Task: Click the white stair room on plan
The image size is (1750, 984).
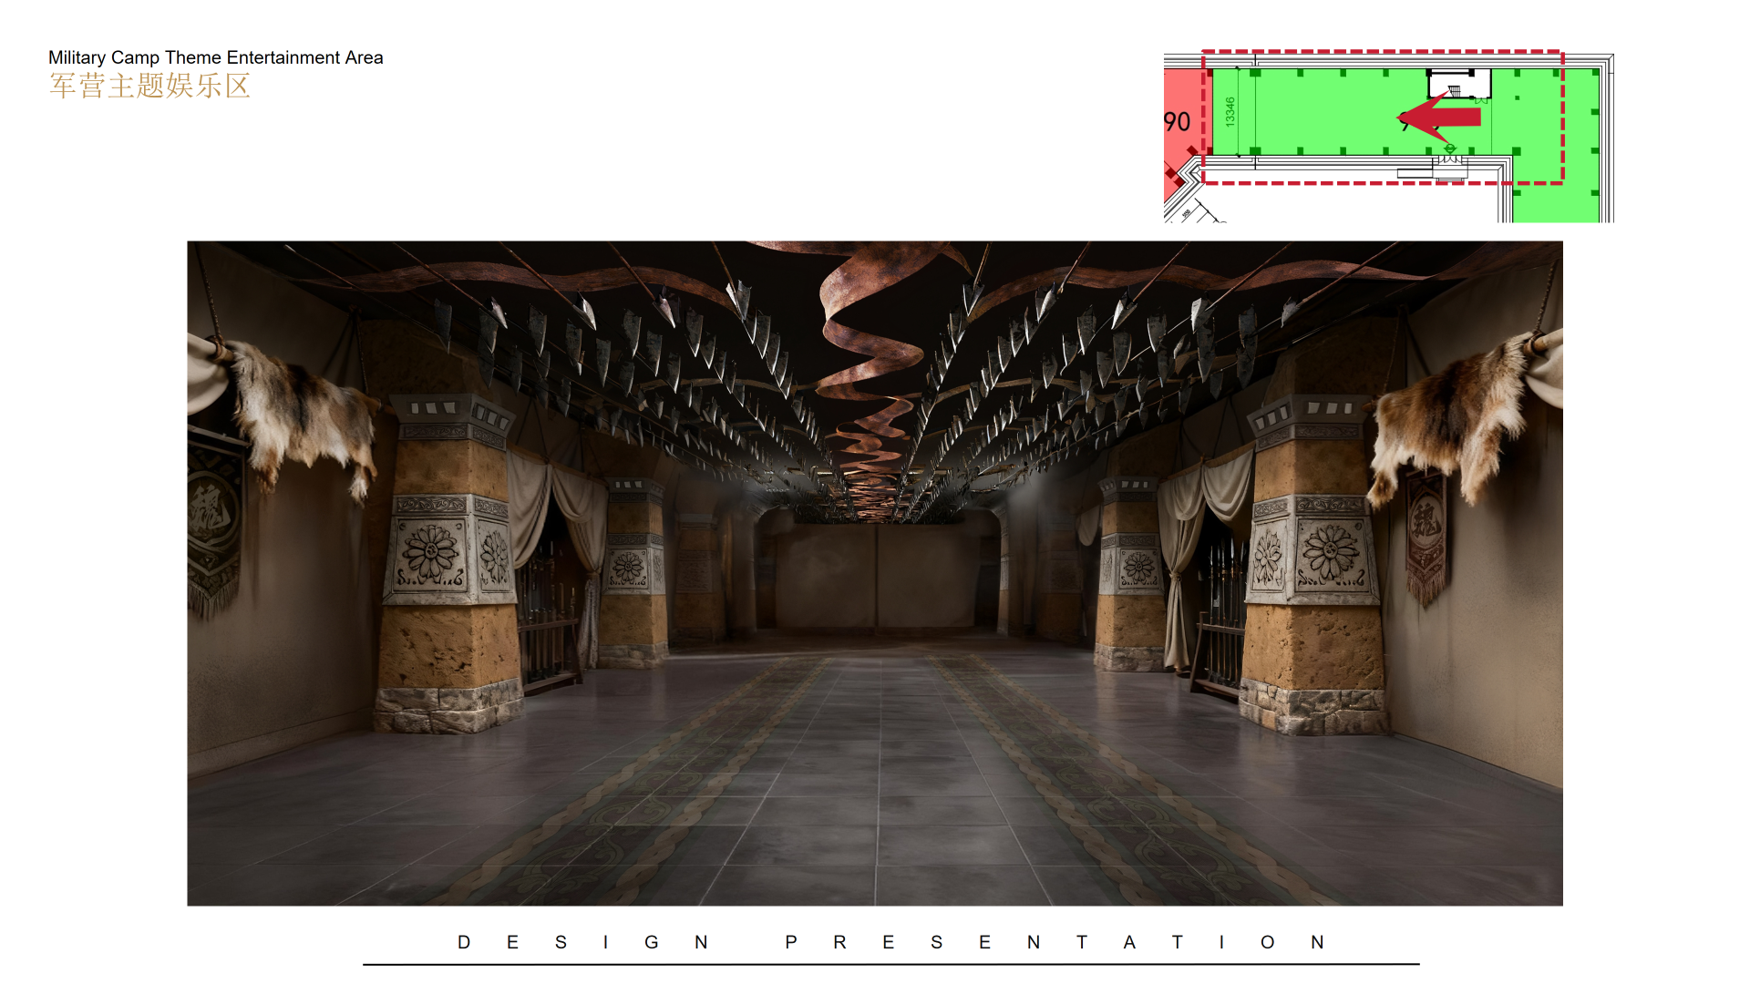Action: (1459, 84)
